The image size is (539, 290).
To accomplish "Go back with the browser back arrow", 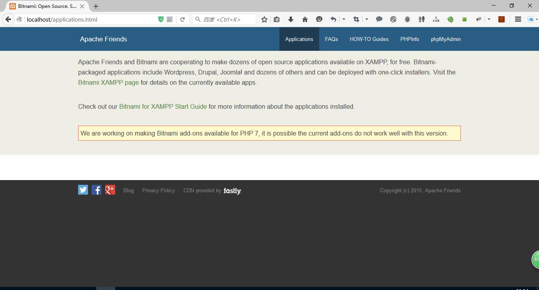I will (8, 19).
